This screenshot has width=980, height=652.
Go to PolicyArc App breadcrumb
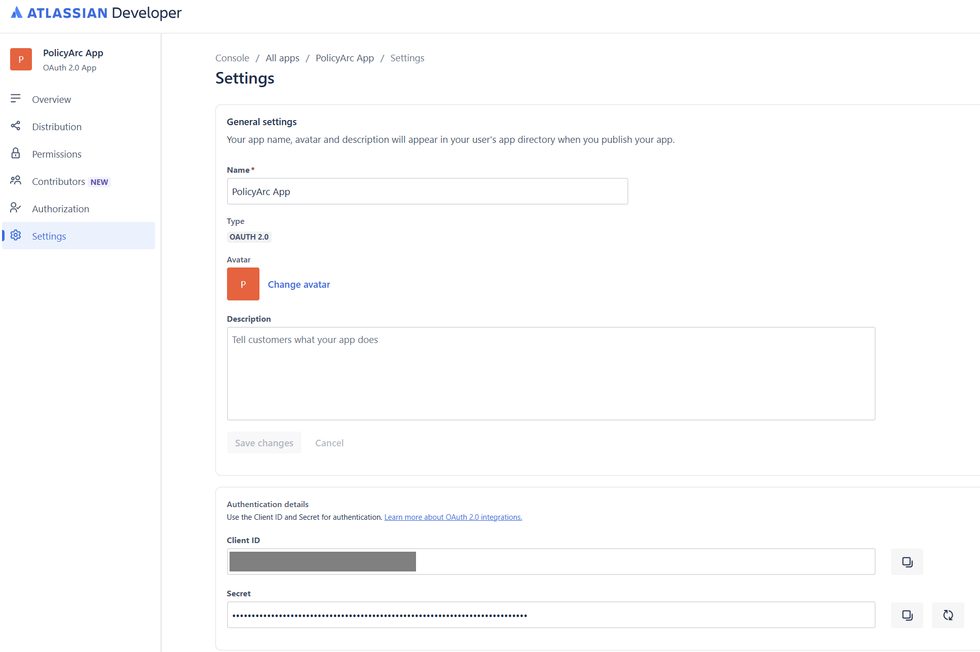pyautogui.click(x=345, y=58)
